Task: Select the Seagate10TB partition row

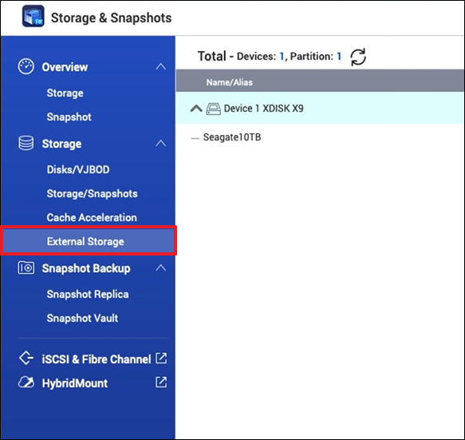Action: click(x=321, y=137)
